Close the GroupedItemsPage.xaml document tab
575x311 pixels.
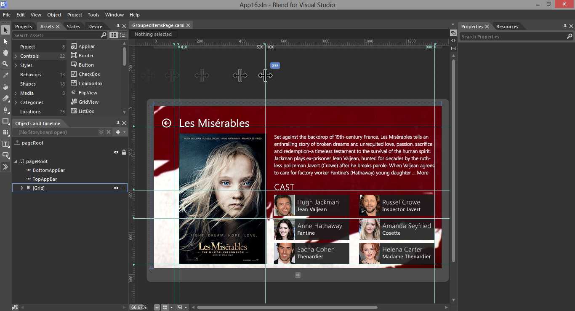click(188, 25)
